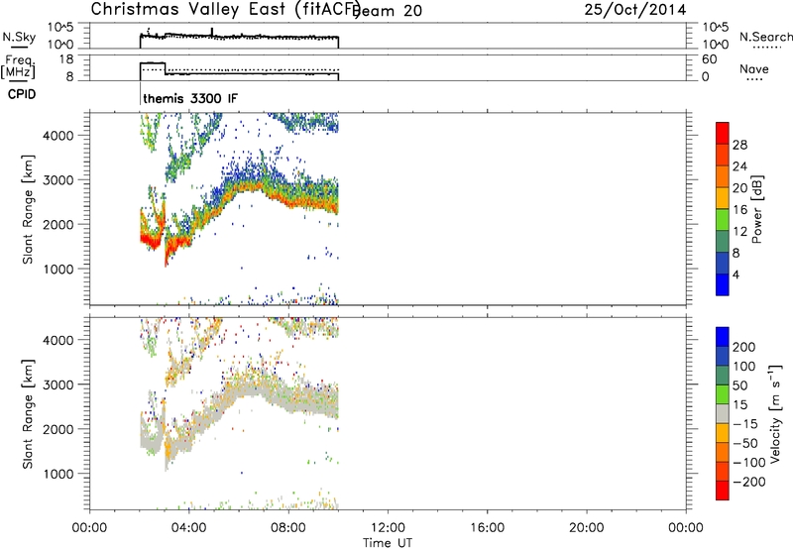793x549 pixels.
Task: Click the "Christmas Valley East (fitACF)" plot title
Action: [226, 10]
